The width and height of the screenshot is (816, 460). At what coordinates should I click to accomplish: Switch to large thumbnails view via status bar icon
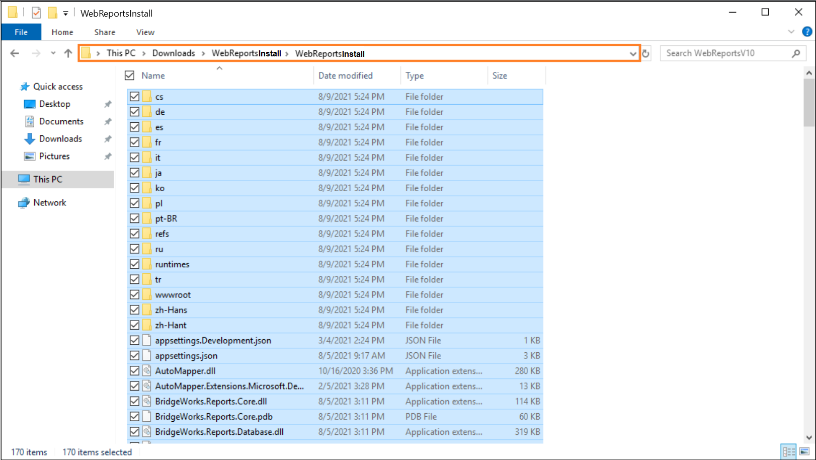pos(804,451)
